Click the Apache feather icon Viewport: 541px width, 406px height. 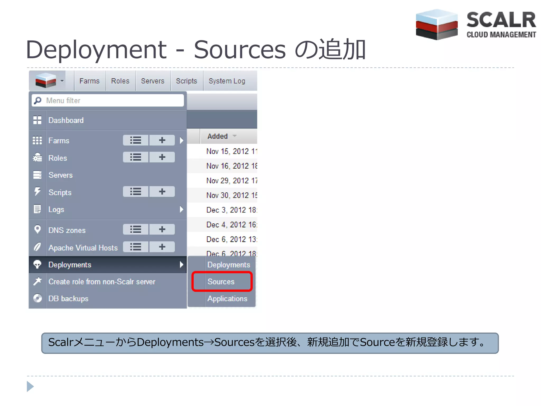(x=37, y=247)
